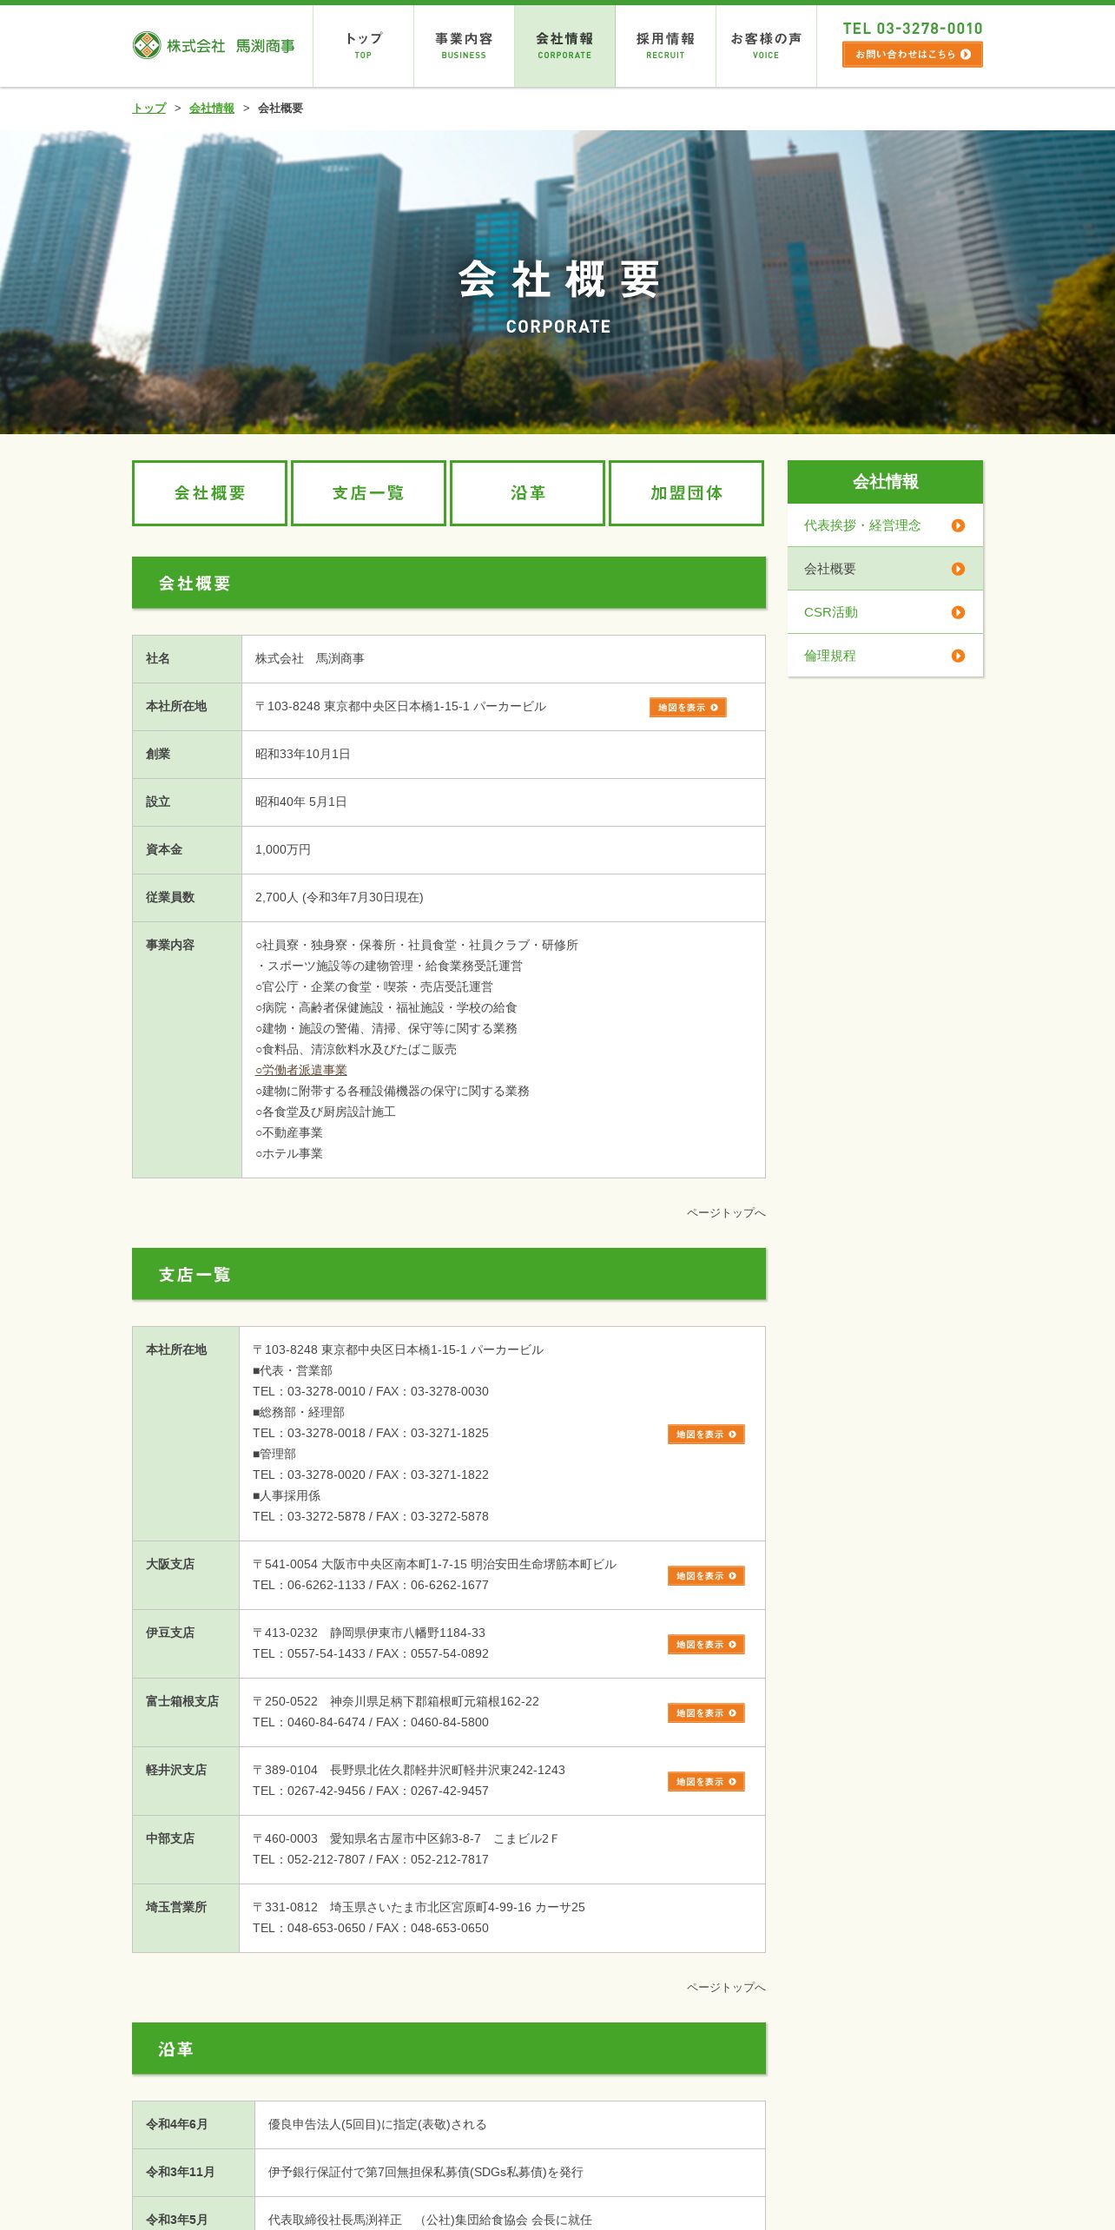The image size is (1115, 2230).
Task: Click the トップ breadcrumb link
Action: [x=149, y=109]
